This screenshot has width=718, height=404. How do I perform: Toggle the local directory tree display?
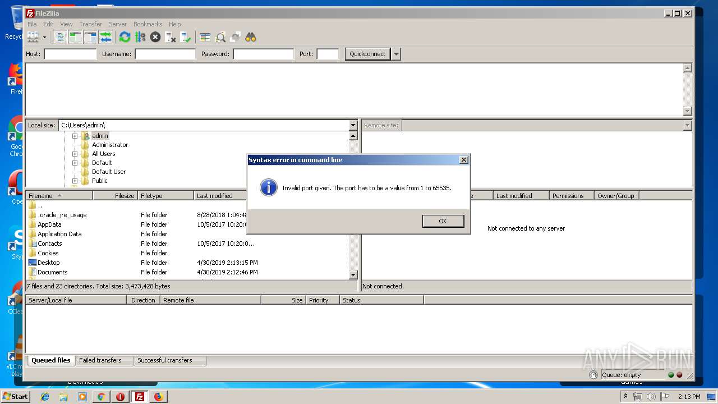coord(76,37)
